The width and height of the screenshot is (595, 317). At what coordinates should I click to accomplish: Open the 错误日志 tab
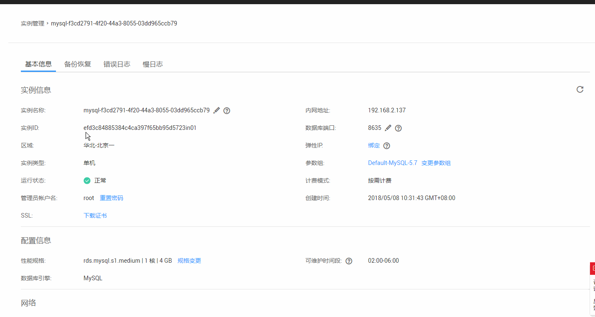click(117, 64)
